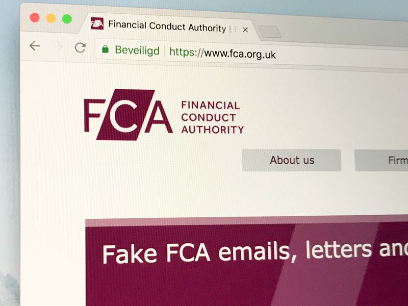Close the Financial Conduct Authority tab

(x=245, y=30)
